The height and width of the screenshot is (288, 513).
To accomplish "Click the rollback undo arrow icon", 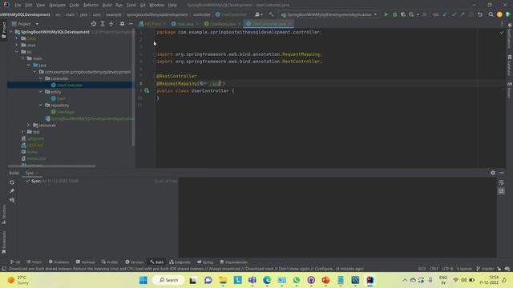I will click(x=480, y=14).
